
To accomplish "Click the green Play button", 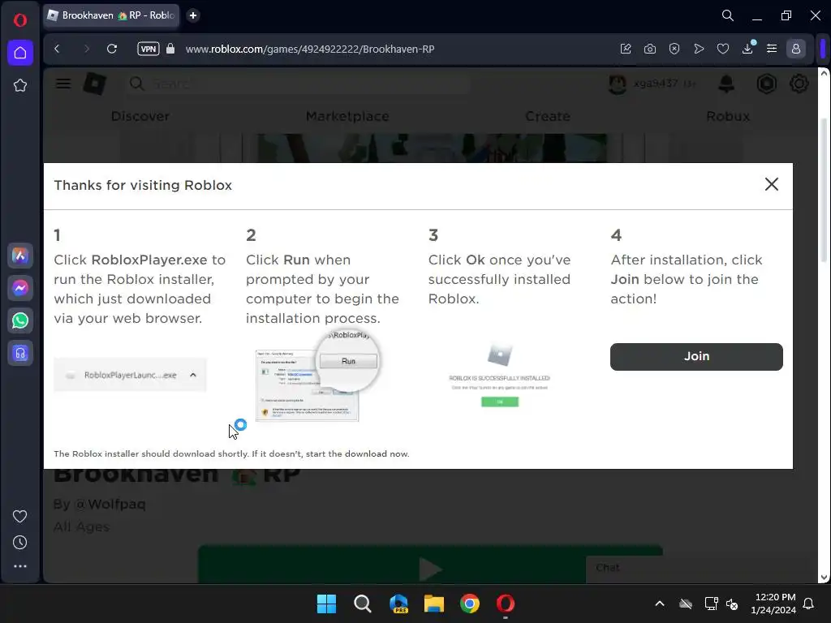I will click(430, 565).
